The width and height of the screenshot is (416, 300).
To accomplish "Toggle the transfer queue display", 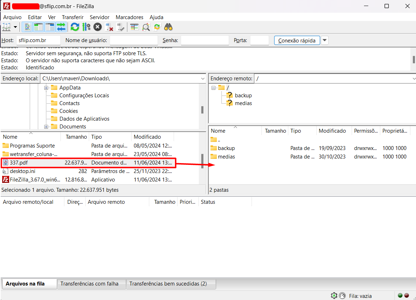I will (x=61, y=27).
